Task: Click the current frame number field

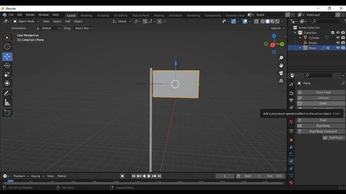Action: coord(225,176)
